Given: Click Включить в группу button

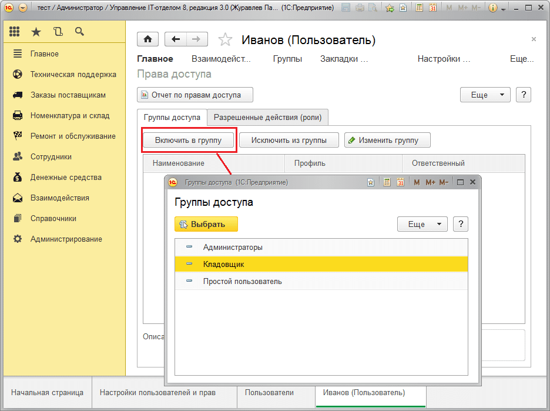Looking at the screenshot, I should (189, 140).
